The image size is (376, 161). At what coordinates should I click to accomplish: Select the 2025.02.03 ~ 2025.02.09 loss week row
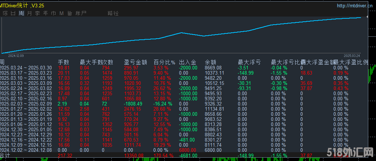tap(23, 104)
